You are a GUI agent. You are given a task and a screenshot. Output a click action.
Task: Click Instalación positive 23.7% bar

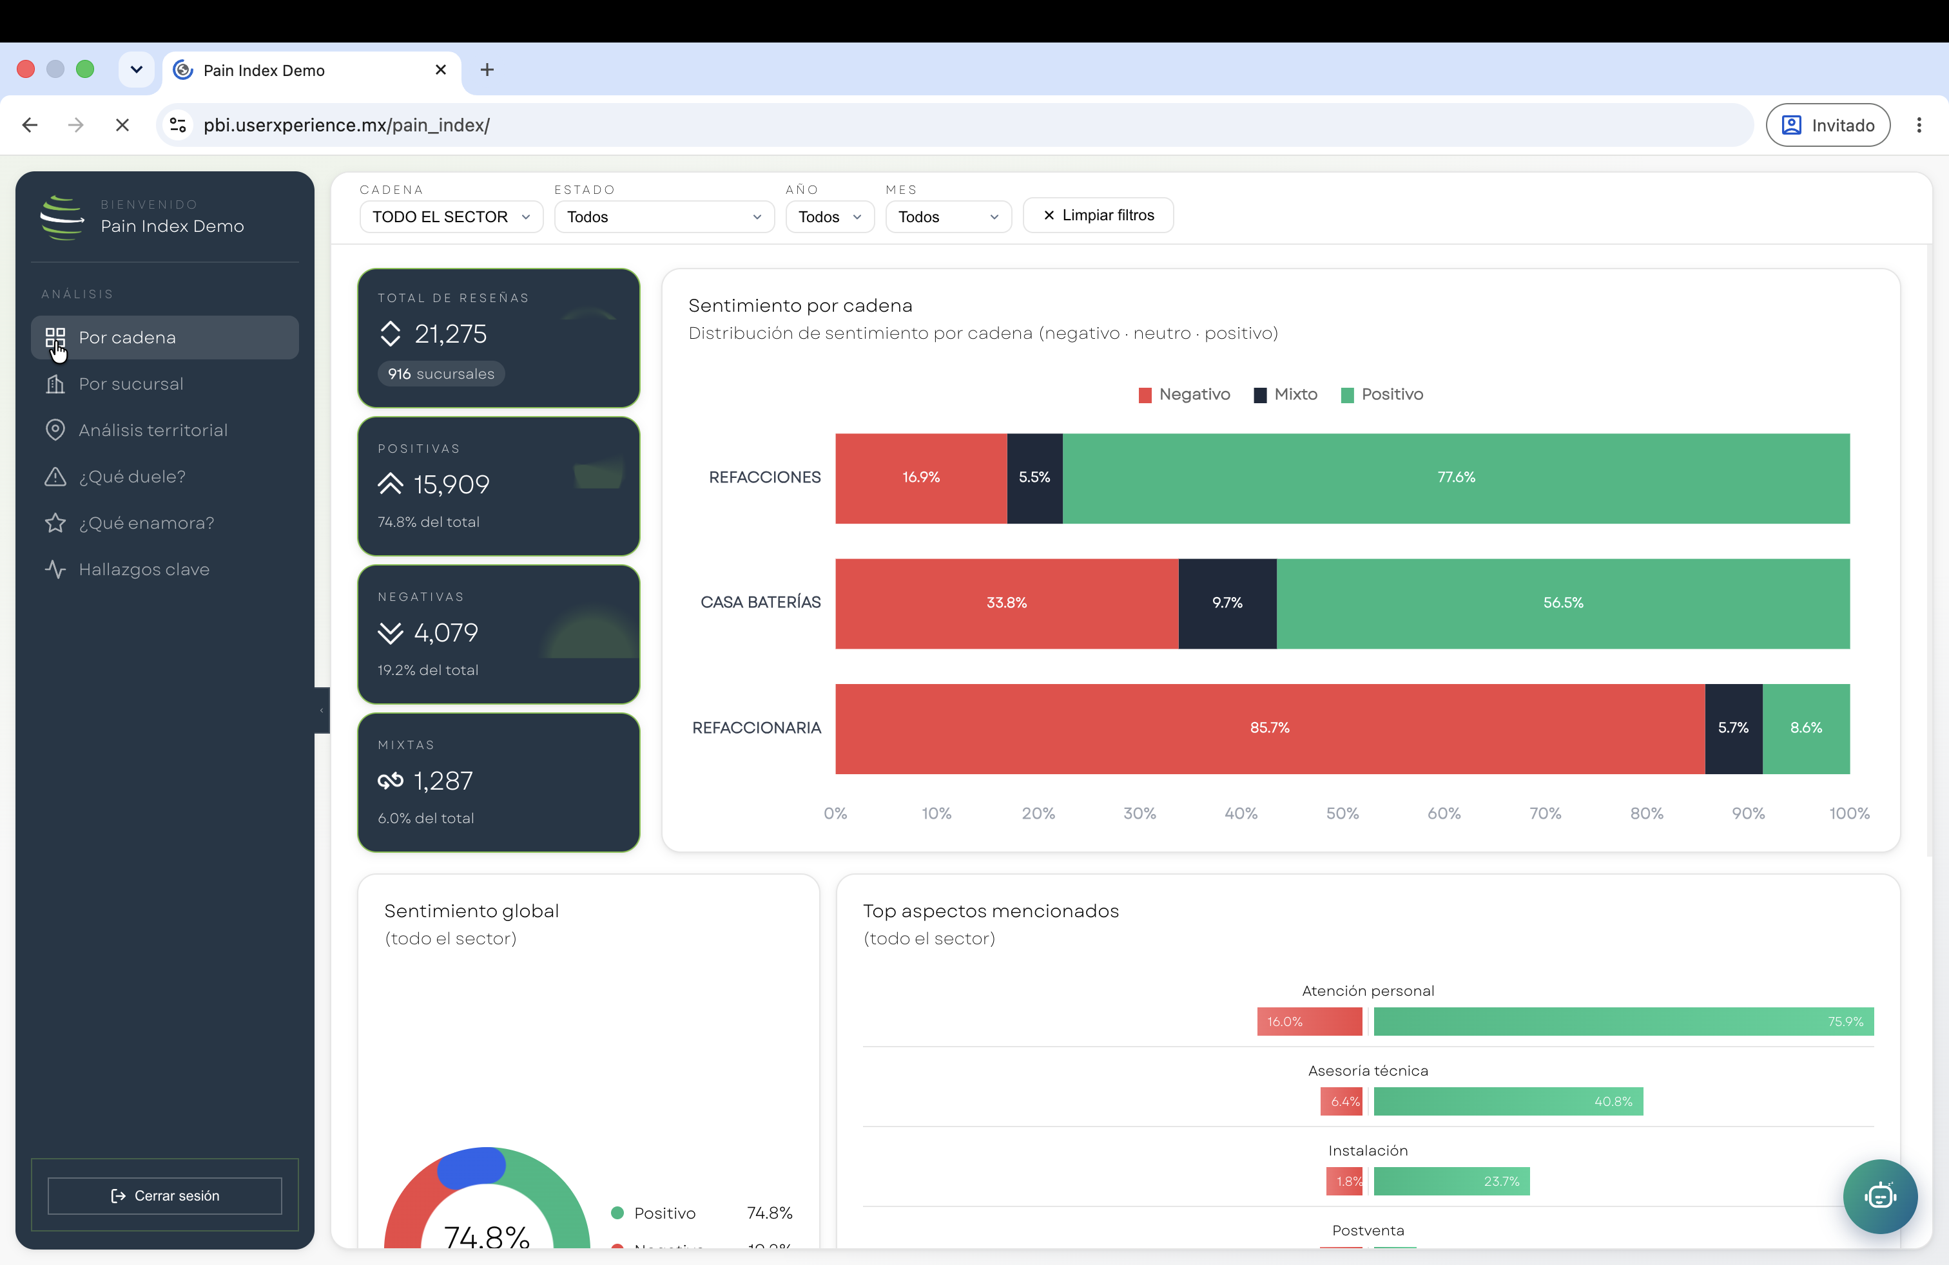[1452, 1181]
